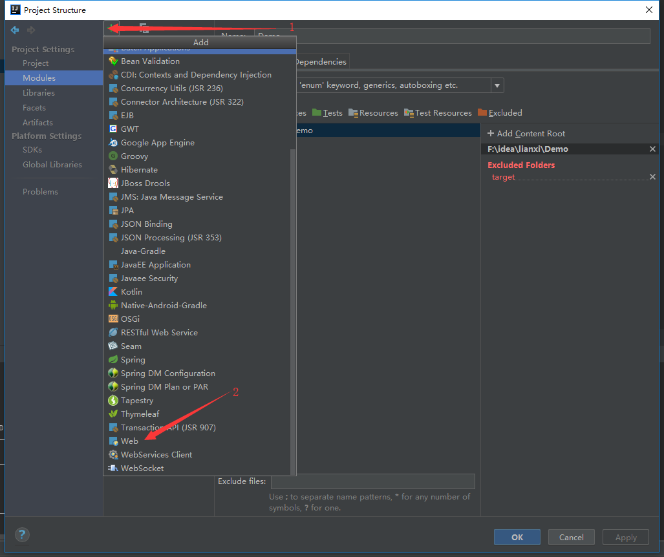Screen dimensions: 664x557
Task: Select Web from the Add list
Action: pyautogui.click(x=129, y=441)
